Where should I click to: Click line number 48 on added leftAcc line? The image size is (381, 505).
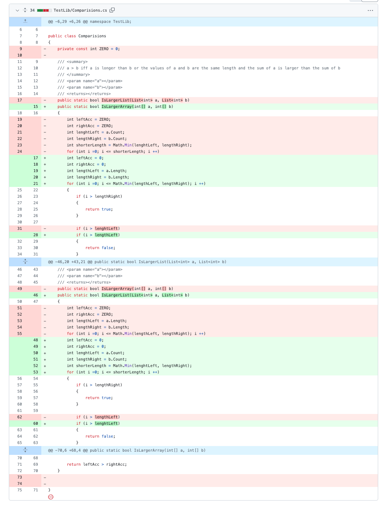35,340
